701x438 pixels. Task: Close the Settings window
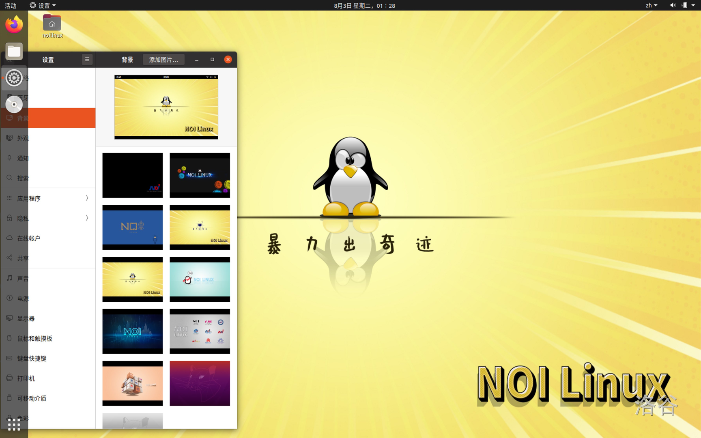[228, 60]
